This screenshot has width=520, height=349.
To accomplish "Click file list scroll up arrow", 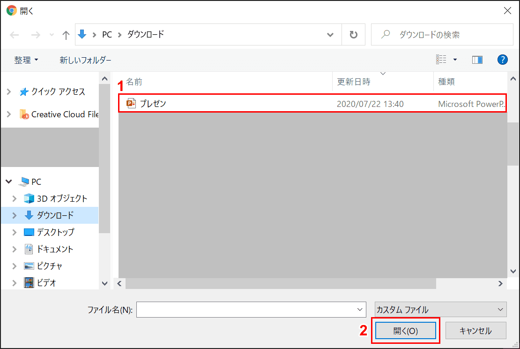I will point(513,79).
